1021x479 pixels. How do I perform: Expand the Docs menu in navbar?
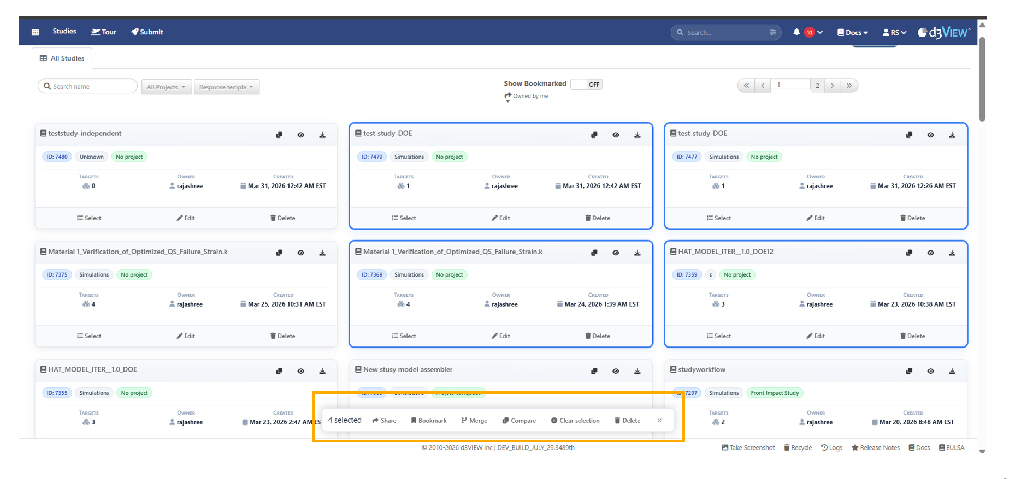(853, 33)
